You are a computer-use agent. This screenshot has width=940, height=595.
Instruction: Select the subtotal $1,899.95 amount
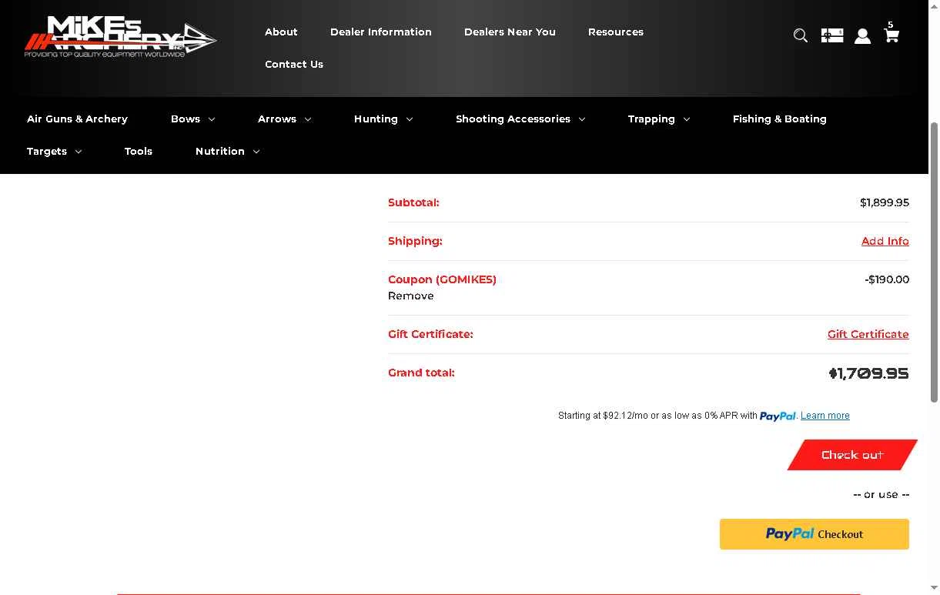(885, 202)
